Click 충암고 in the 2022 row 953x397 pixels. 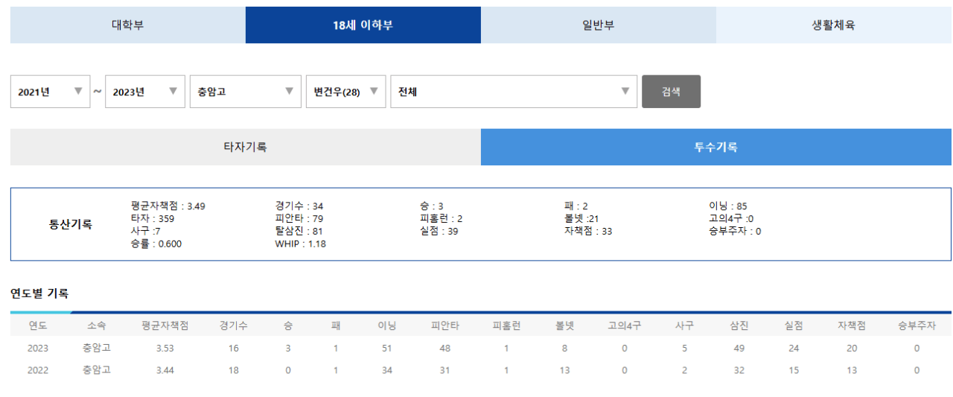click(x=96, y=370)
